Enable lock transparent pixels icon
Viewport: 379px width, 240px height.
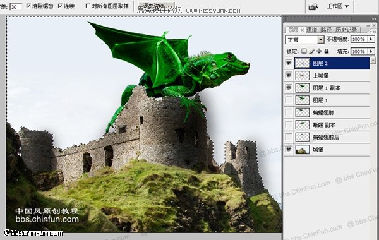[x=304, y=51]
